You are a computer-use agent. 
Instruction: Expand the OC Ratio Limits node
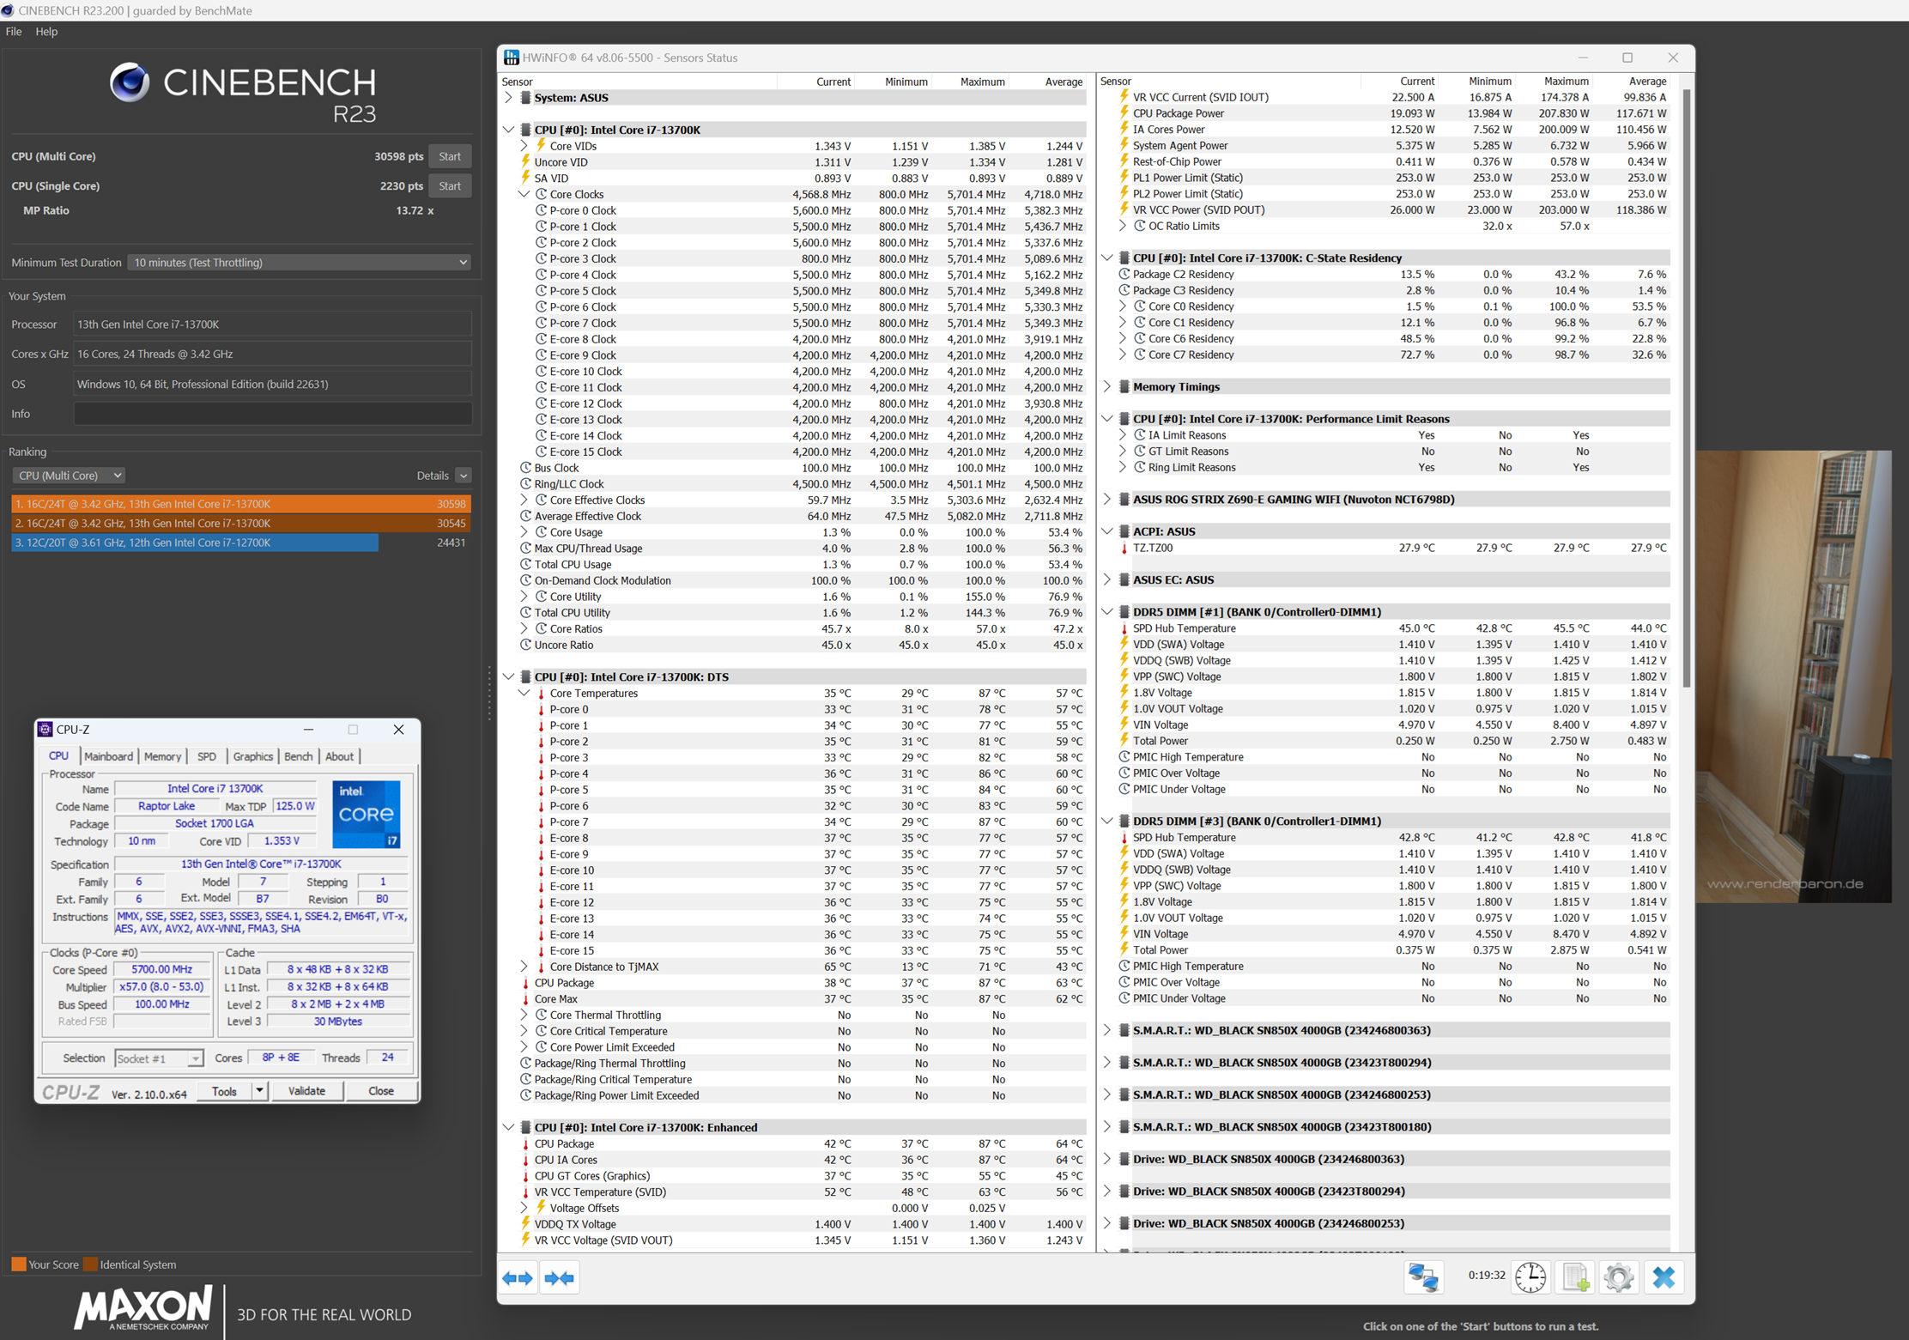pos(1123,226)
